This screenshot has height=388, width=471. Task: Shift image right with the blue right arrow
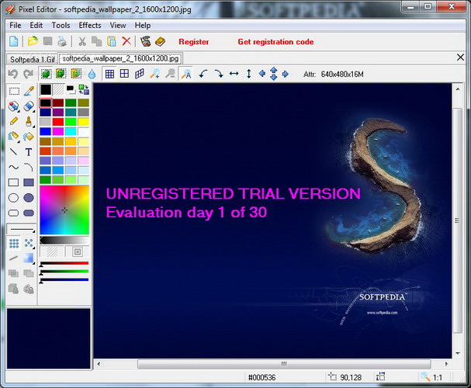coord(285,74)
